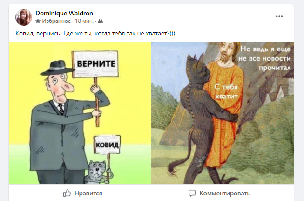Image resolution: width=304 pixels, height=201 pixels.
Task: Open Dominique Waldron's profile avatar
Action: click(x=24, y=17)
